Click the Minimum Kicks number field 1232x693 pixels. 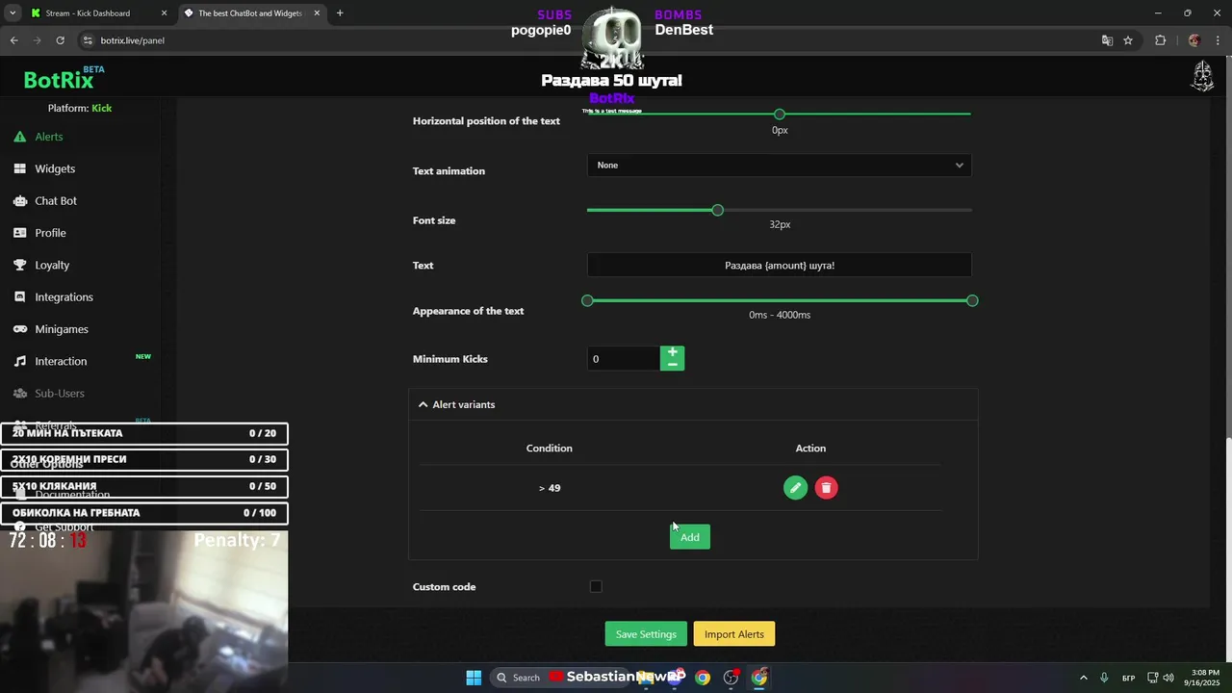[623, 359]
